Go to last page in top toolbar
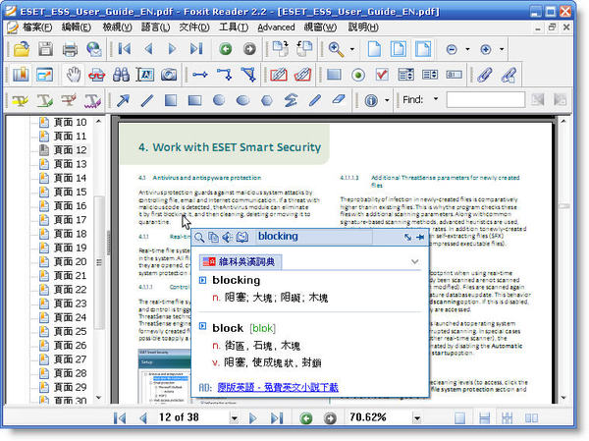Viewport: 589px width, 441px height. [196, 49]
